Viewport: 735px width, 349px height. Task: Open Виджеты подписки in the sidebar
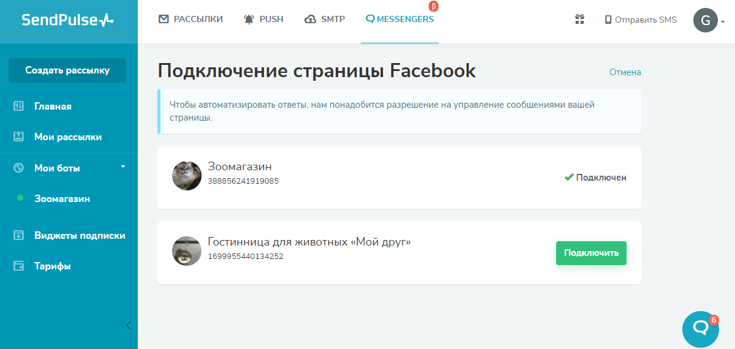tap(80, 235)
